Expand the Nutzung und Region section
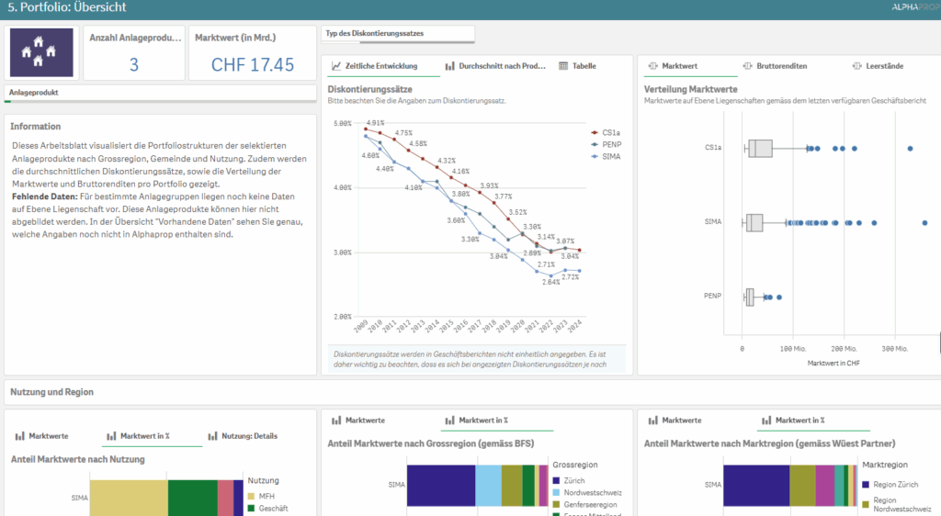The width and height of the screenshot is (941, 516). [x=52, y=392]
